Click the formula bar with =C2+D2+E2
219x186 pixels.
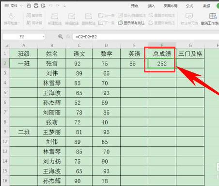[x=145, y=37]
